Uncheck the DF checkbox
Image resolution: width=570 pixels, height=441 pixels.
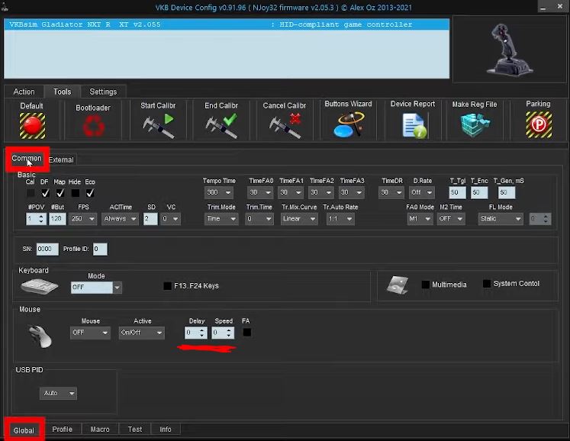point(45,193)
